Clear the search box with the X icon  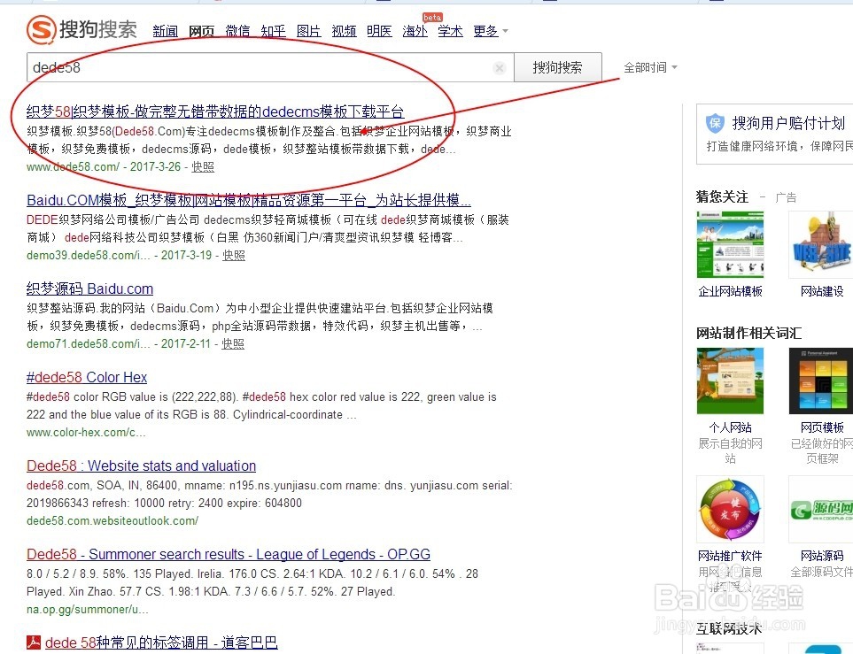tap(499, 68)
